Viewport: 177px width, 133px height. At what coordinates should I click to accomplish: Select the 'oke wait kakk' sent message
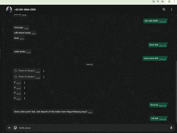pos(155,21)
